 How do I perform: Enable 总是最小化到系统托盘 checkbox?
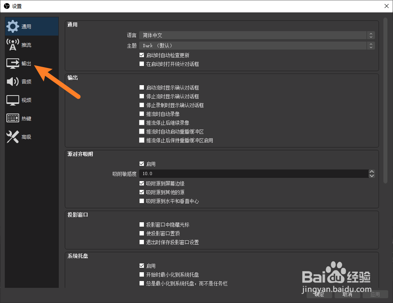click(142, 283)
